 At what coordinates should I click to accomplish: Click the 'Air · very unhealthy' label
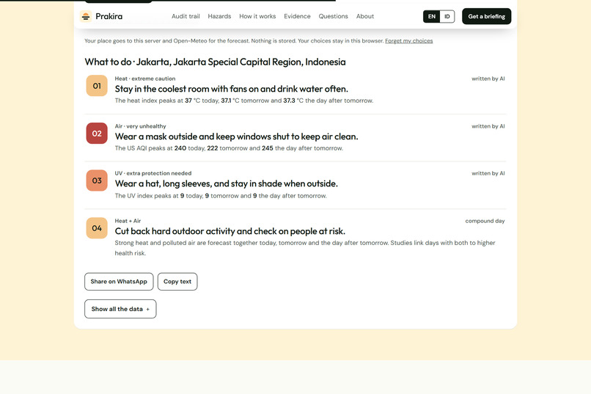click(x=140, y=126)
